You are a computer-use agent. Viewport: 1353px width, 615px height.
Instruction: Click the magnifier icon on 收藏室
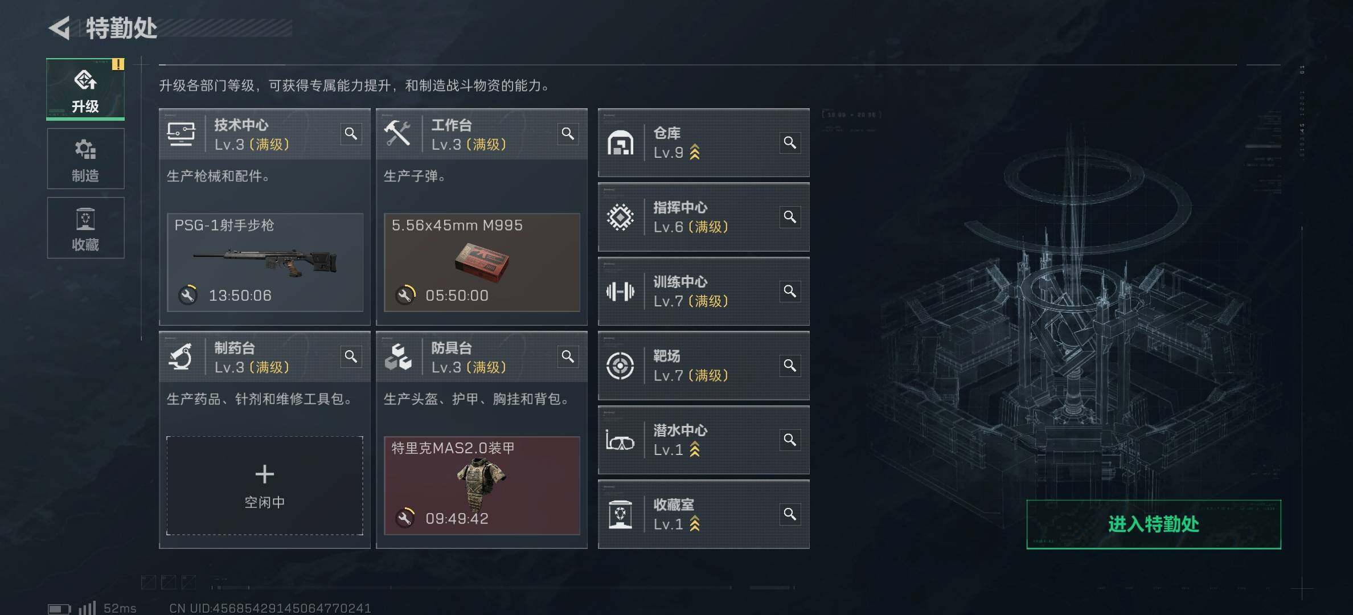790,514
